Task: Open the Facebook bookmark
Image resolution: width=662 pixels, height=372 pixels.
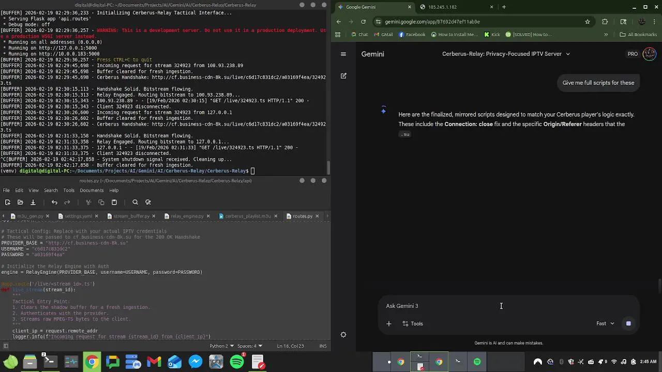Action: 412,35
